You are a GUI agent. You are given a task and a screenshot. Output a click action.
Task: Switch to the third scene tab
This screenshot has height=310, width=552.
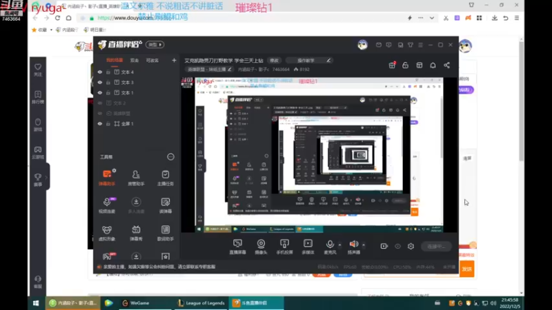coord(152,61)
